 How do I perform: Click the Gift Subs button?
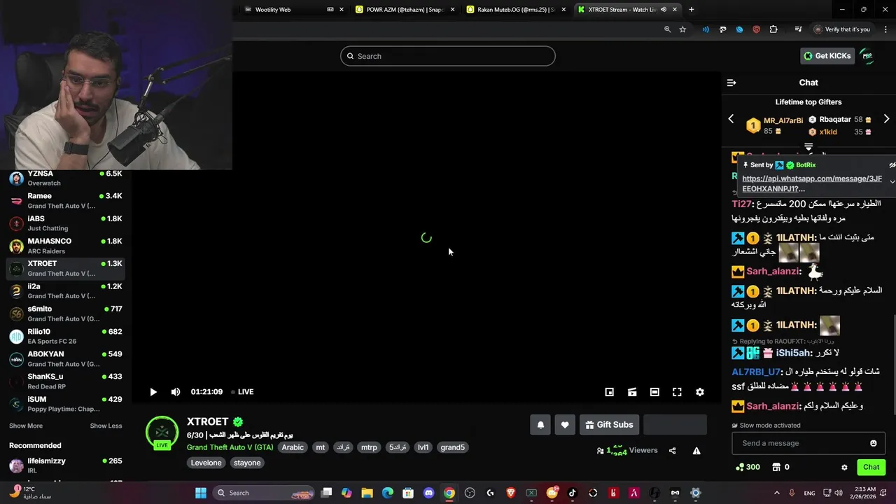click(609, 425)
